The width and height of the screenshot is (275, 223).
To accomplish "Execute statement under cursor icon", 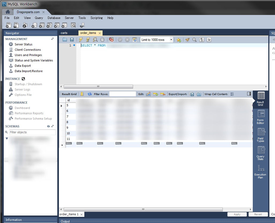I will (x=88, y=40).
